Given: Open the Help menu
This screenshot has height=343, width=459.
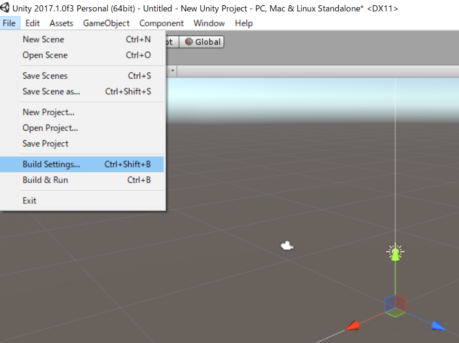Looking at the screenshot, I should pyautogui.click(x=244, y=23).
